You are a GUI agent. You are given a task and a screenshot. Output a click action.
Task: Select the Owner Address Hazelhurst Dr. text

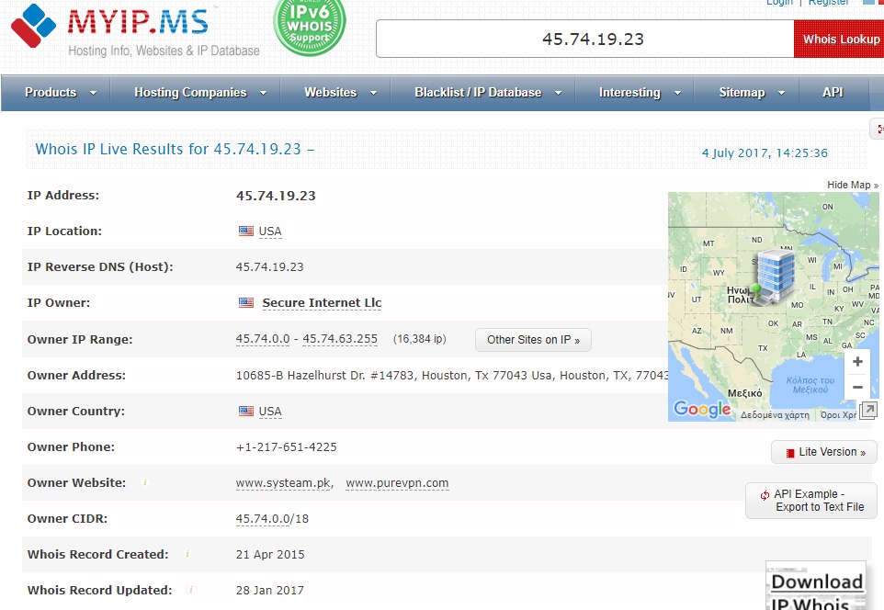point(452,376)
